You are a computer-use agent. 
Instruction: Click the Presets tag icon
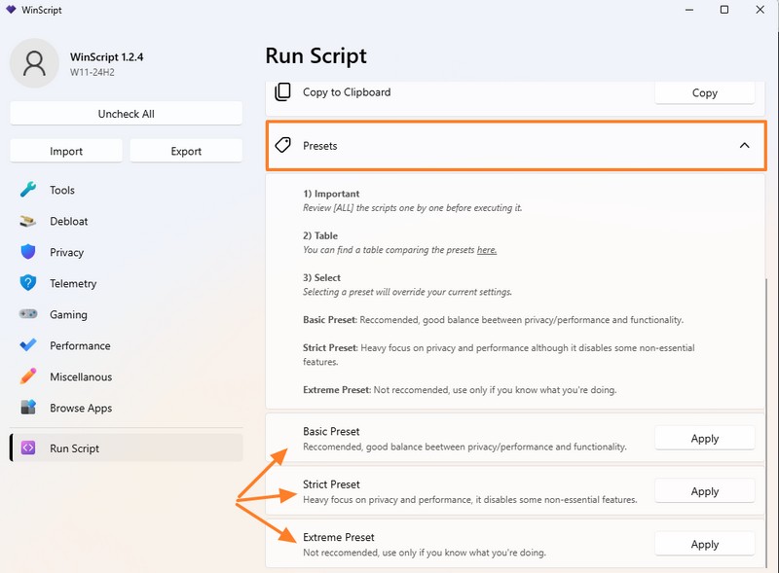283,145
